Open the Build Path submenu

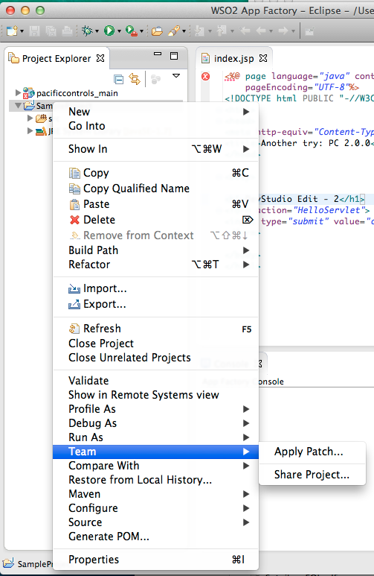point(155,250)
